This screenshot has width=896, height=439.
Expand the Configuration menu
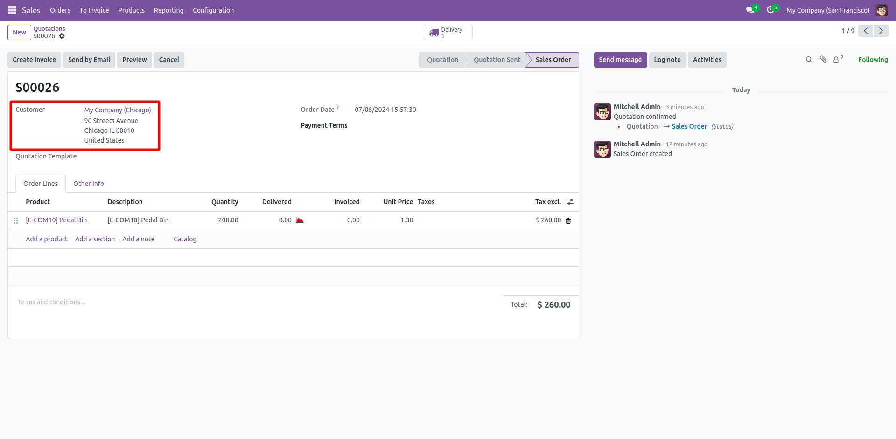(213, 10)
